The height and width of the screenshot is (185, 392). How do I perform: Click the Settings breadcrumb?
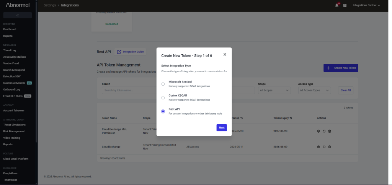pyautogui.click(x=50, y=5)
